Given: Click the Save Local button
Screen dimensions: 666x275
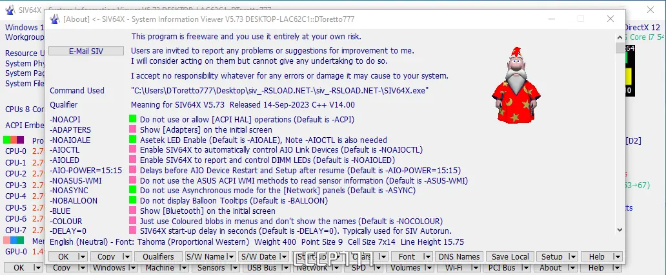Looking at the screenshot, I should (x=510, y=256).
